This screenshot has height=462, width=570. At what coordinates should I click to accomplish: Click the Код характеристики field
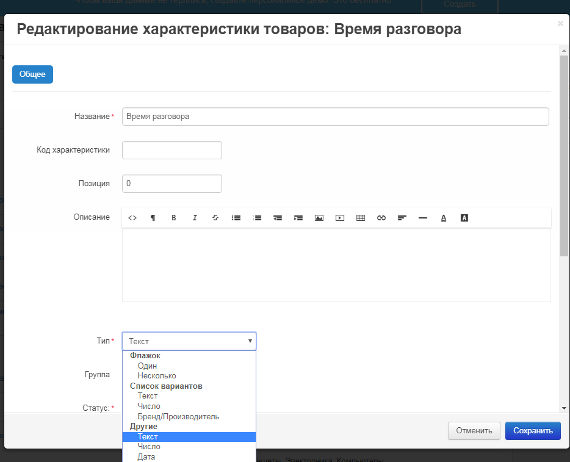(x=172, y=150)
